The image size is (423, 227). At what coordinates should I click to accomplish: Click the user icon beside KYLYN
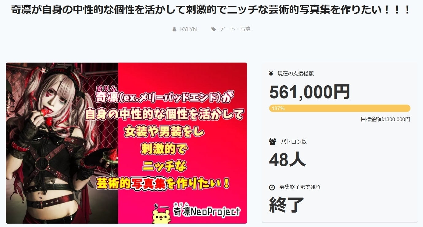(174, 29)
